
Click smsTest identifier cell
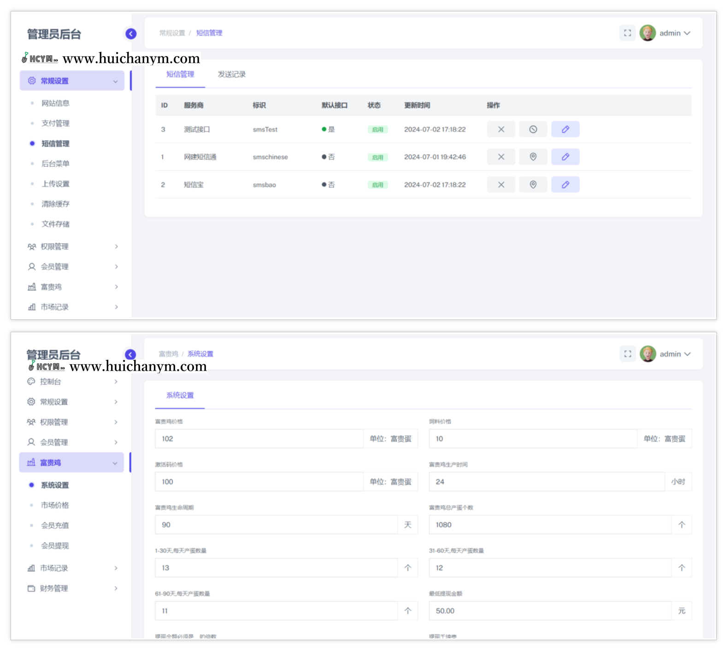point(265,130)
